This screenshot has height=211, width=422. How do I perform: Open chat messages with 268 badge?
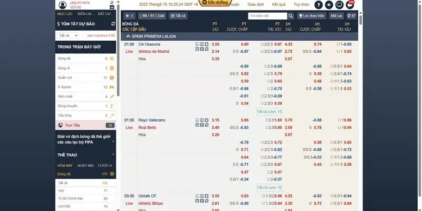click(x=350, y=5)
